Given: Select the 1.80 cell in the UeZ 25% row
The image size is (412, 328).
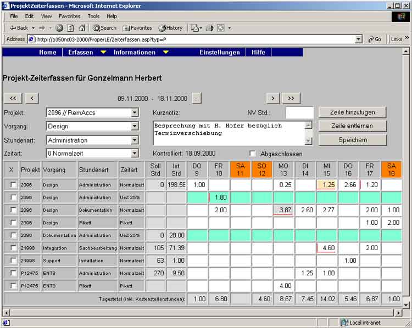Looking at the screenshot, I should [x=219, y=197].
